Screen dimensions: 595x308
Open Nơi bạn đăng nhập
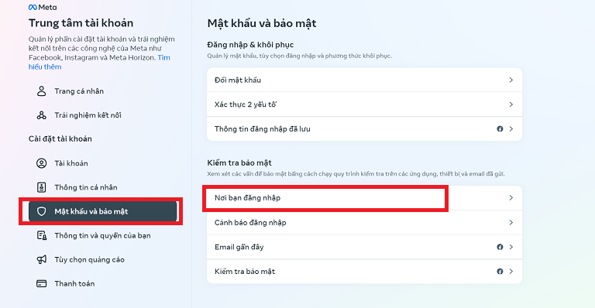pos(364,198)
